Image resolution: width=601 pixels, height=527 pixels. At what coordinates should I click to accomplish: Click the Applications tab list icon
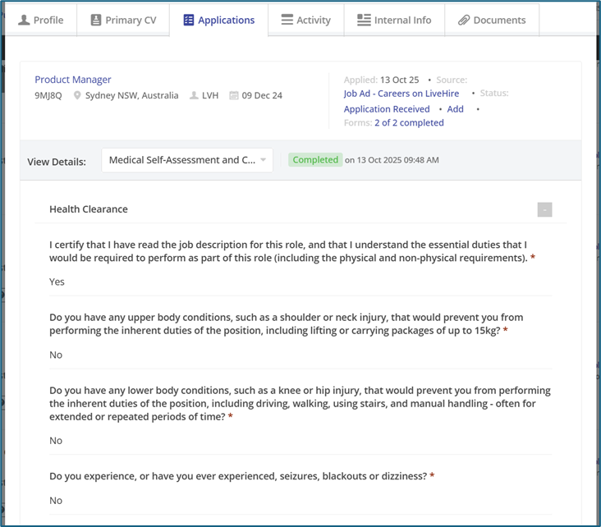tap(188, 20)
